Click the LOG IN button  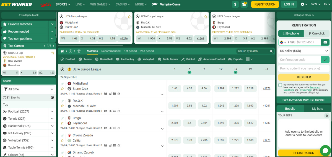[289, 4]
